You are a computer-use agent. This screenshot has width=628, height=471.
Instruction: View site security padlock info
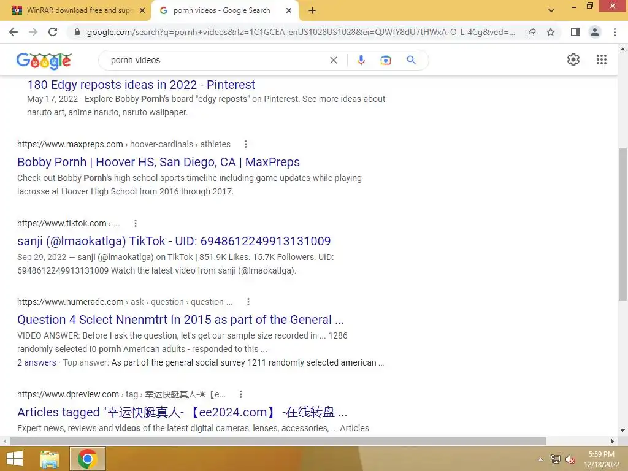tap(77, 32)
